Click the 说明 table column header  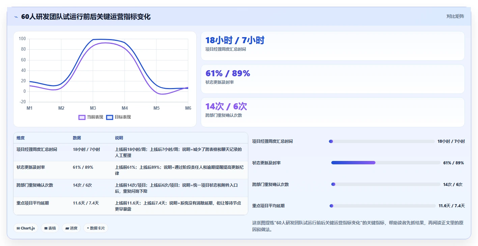coord(119,138)
